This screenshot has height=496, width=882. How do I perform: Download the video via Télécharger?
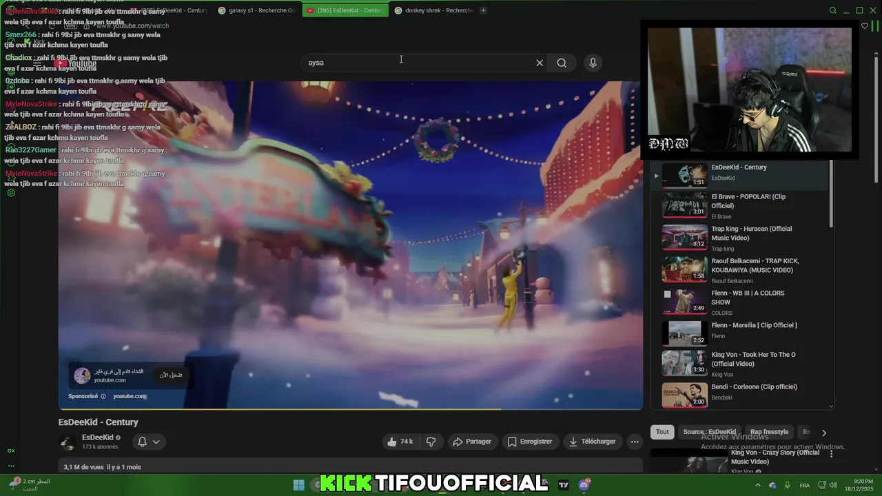click(592, 442)
